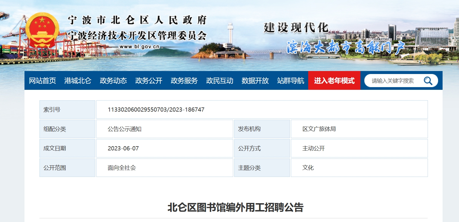Expand the 站群导航 menu
Screen dimensions: 459x222
point(291,81)
